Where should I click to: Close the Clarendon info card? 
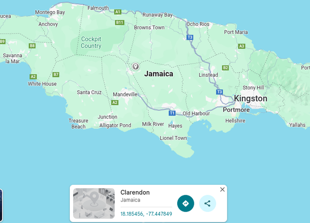pos(222,190)
